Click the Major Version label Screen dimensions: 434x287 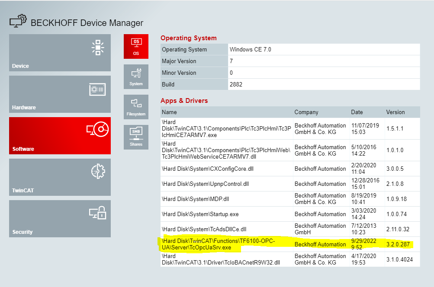179,61
